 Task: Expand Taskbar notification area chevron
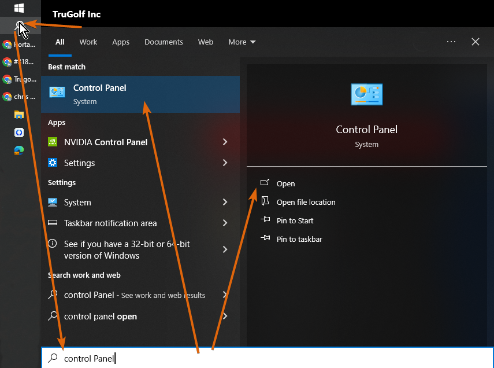pyautogui.click(x=225, y=223)
